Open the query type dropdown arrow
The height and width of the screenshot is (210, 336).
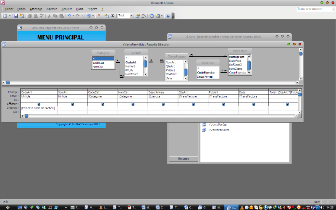93,16
